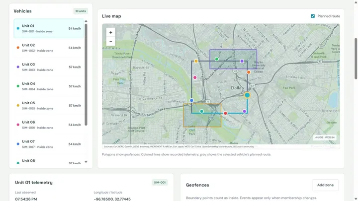Click the highlighted teal marker near Dallas
The image size is (358, 201).
247,95
